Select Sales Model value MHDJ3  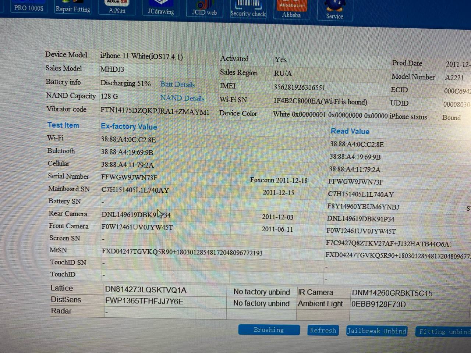[x=112, y=69]
